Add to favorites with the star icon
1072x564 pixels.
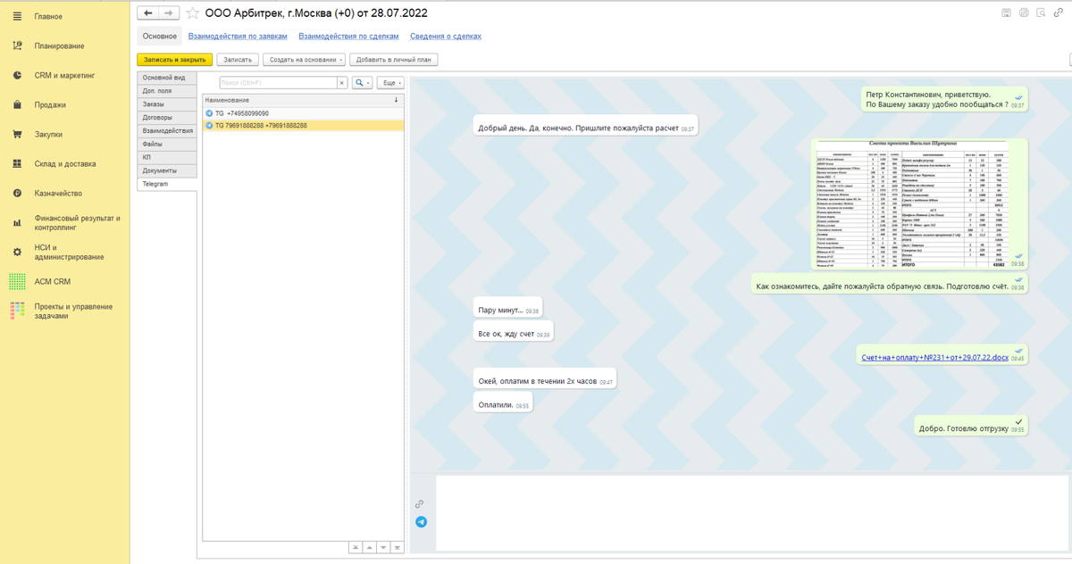tap(192, 12)
